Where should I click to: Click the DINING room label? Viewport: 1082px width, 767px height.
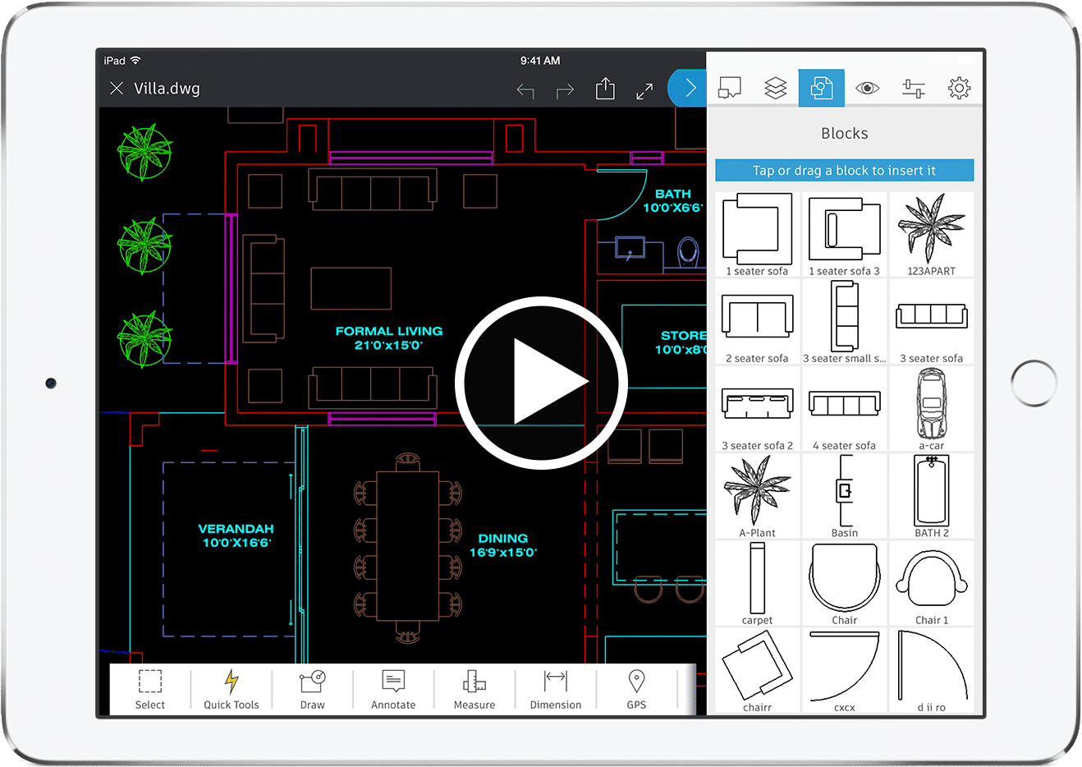[502, 545]
